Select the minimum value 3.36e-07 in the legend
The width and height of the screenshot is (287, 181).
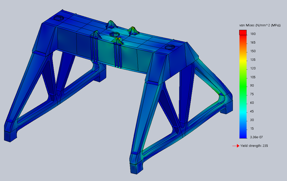pos(256,137)
